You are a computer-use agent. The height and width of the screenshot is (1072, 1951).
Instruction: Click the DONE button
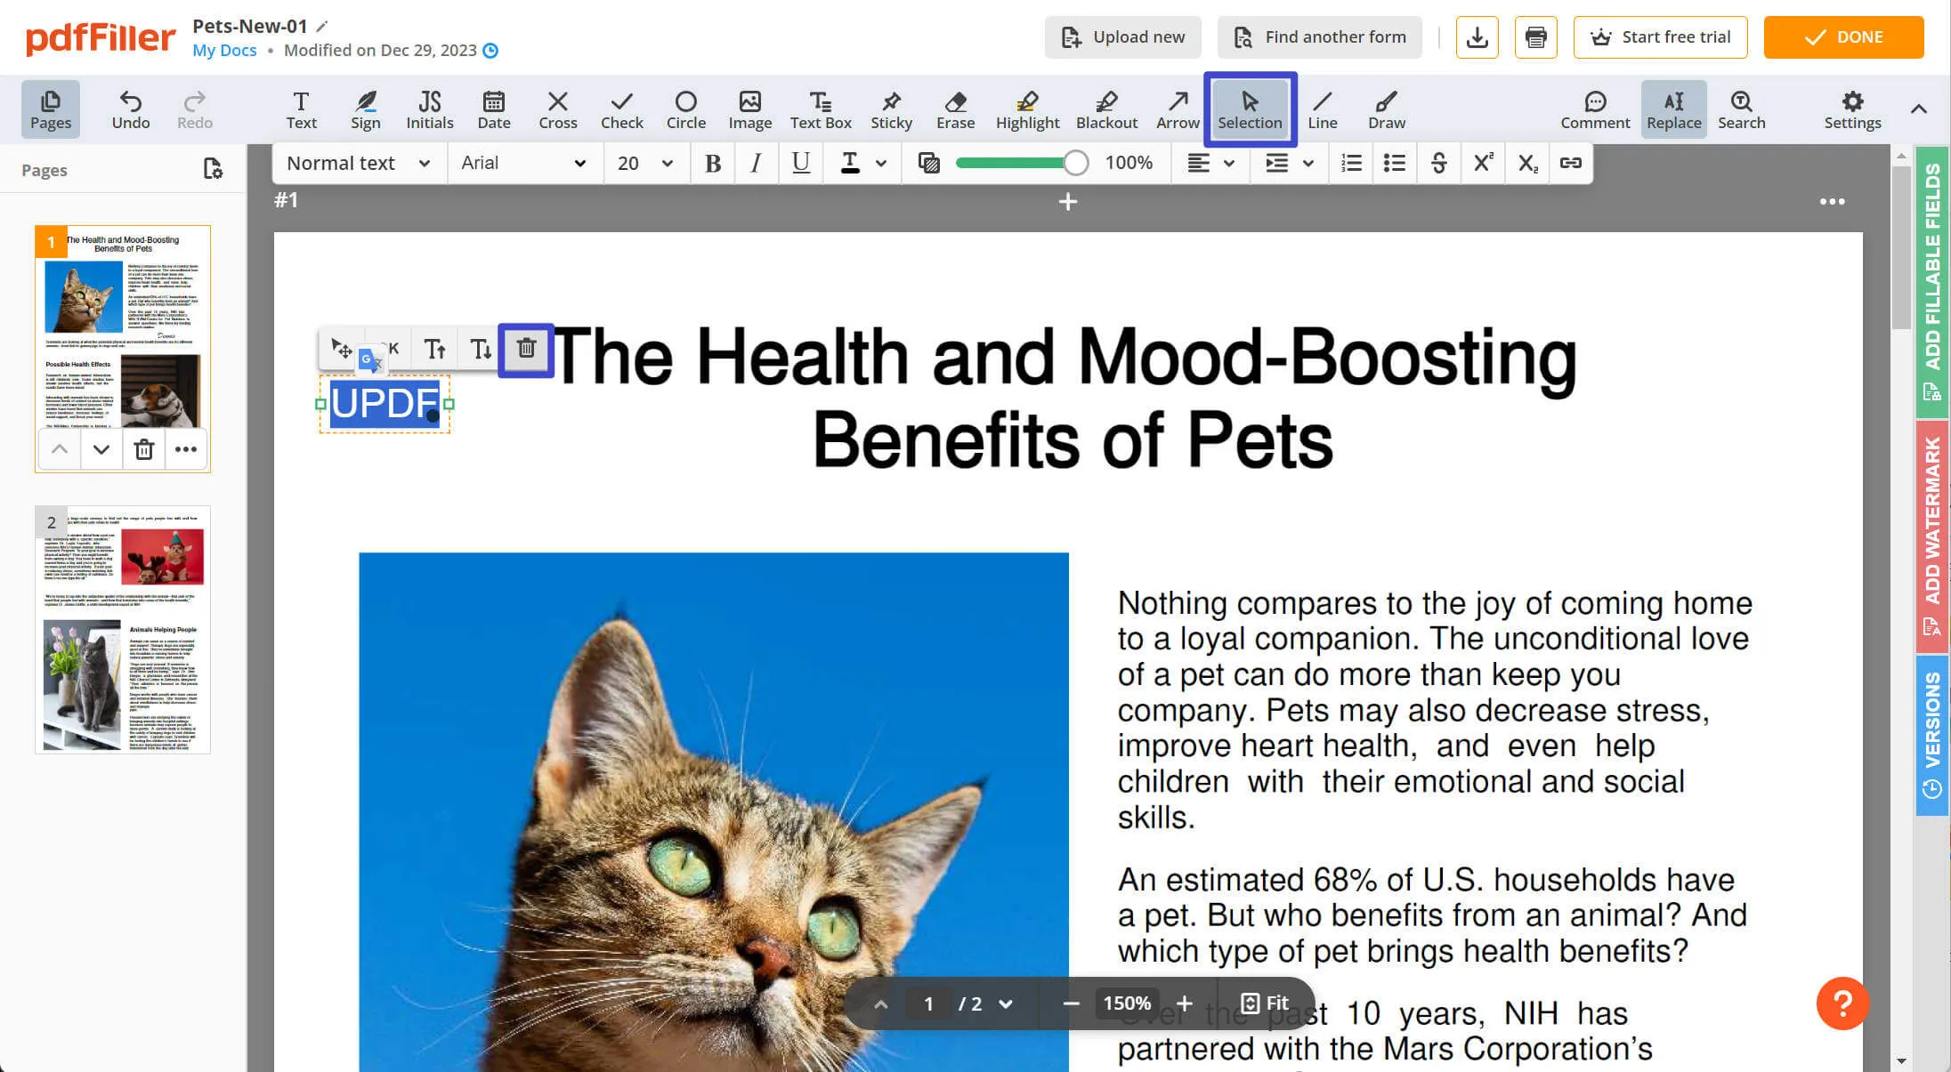(x=1847, y=36)
